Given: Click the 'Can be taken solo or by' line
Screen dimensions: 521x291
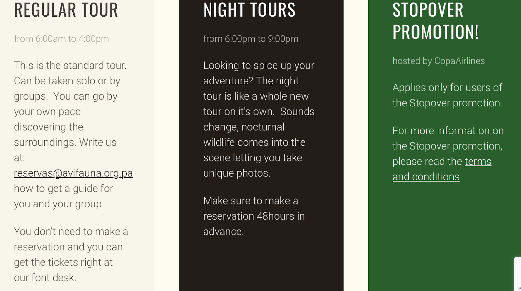Looking at the screenshot, I should [67, 81].
